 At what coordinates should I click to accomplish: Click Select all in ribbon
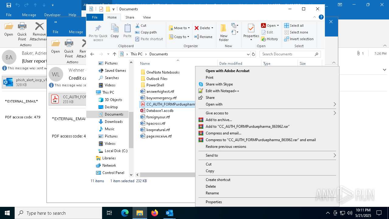tap(294, 26)
